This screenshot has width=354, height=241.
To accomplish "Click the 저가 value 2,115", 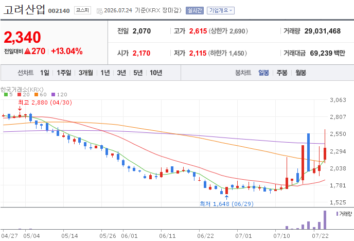I will pos(198,53).
